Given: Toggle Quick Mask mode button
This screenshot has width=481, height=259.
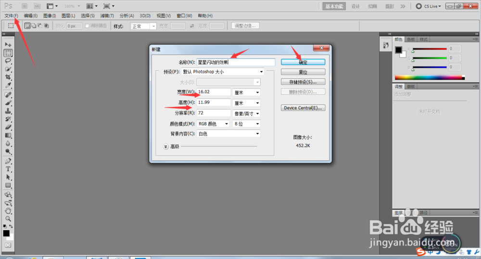Looking at the screenshot, I should (8, 245).
